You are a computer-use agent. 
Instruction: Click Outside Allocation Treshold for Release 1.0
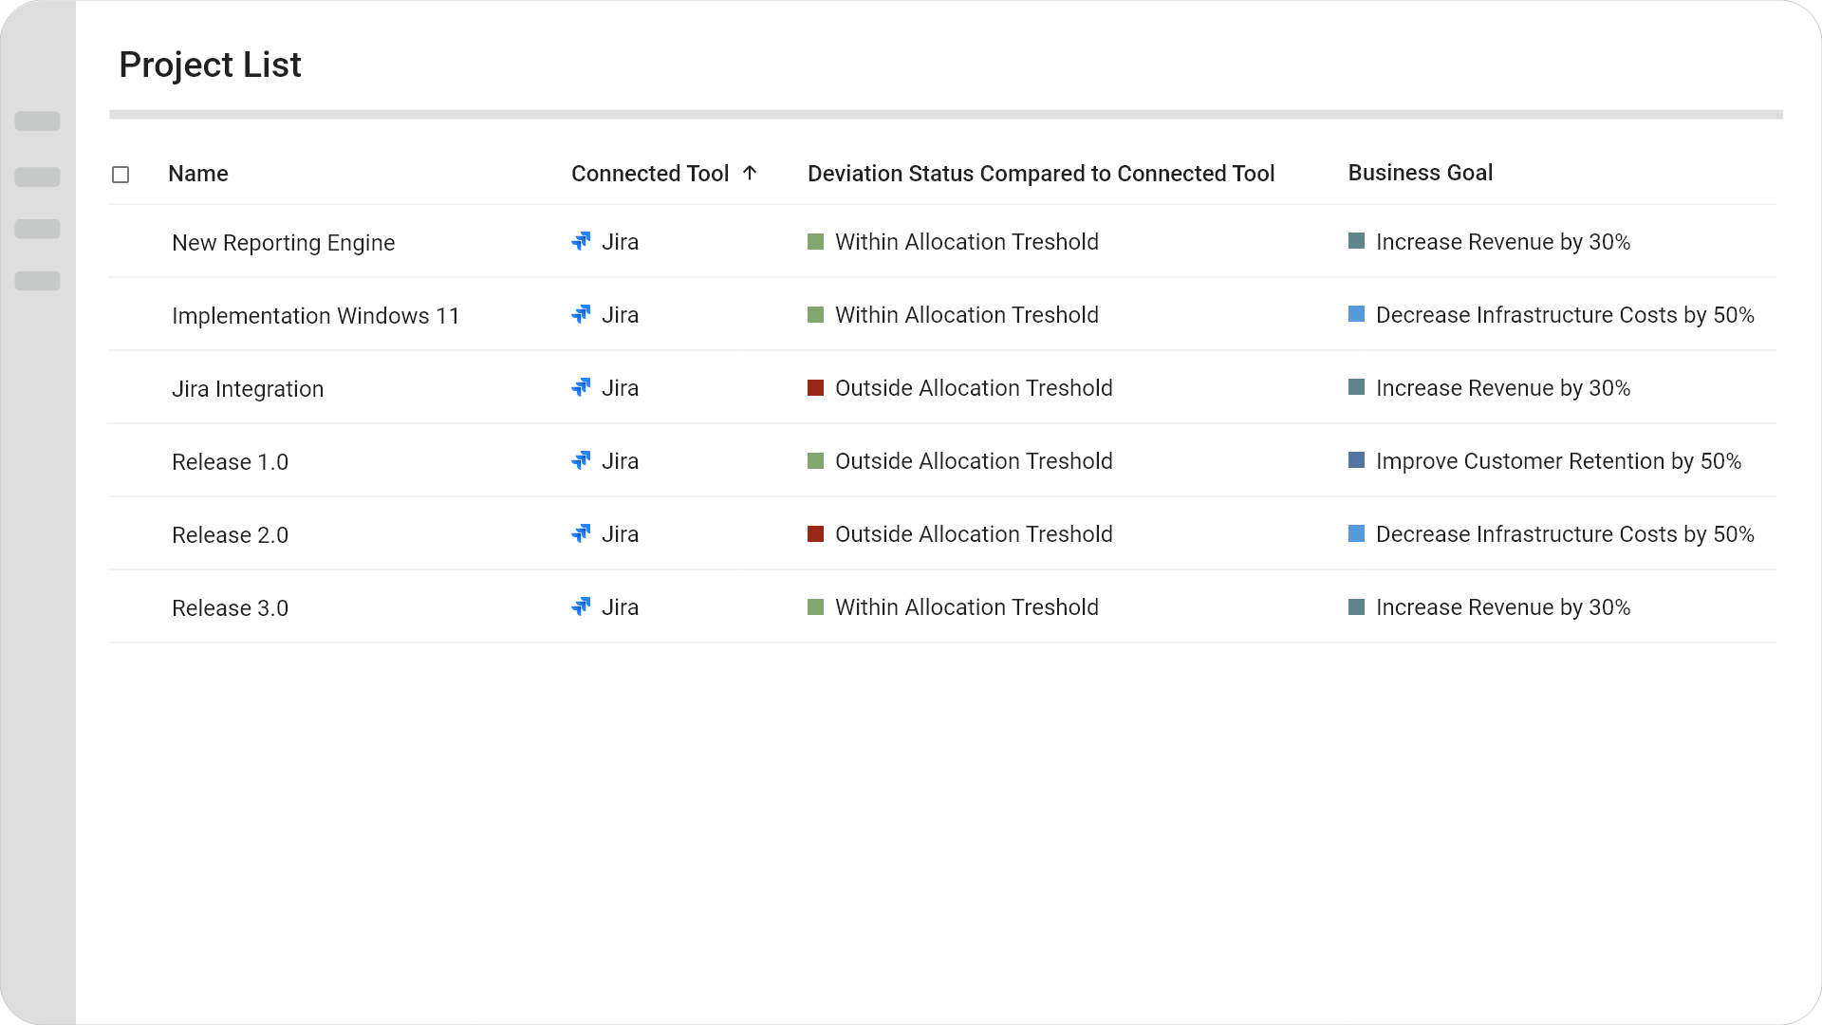pyautogui.click(x=974, y=461)
